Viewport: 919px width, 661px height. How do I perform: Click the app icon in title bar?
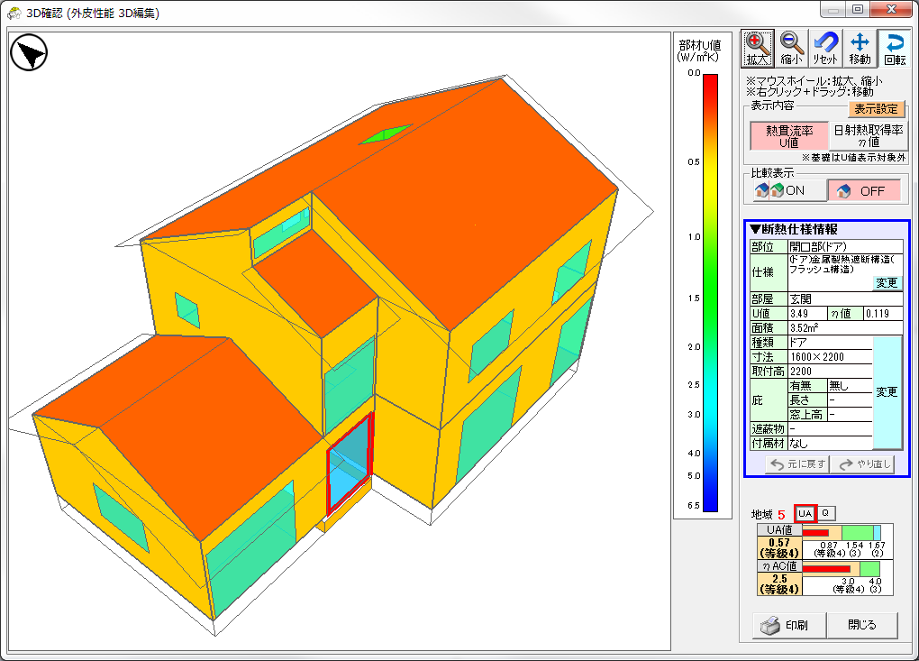[14, 13]
